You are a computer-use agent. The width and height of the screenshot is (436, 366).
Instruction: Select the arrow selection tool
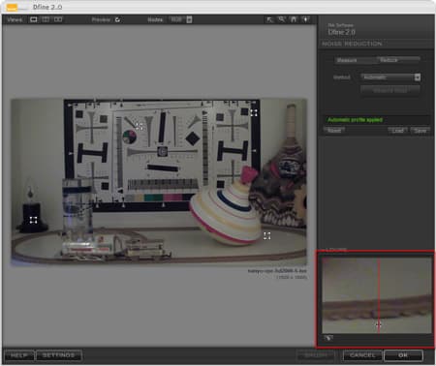tap(269, 19)
